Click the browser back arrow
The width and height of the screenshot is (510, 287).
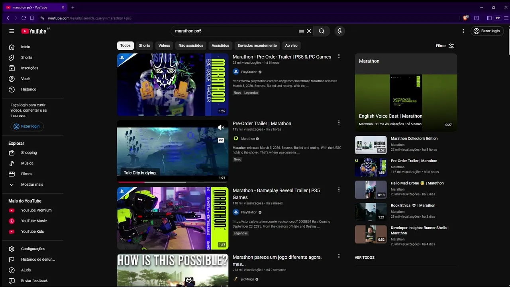[8, 18]
